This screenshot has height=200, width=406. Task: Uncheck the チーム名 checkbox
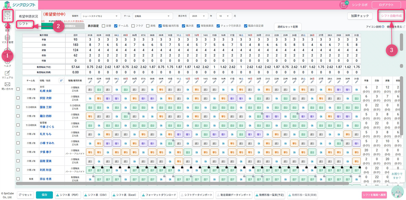click(116, 26)
